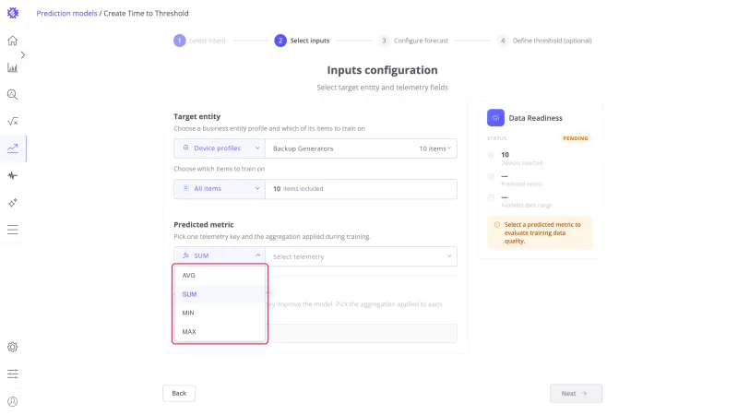This screenshot has width=738, height=415.
Task: Open the All items dropdown
Action: click(x=220, y=189)
